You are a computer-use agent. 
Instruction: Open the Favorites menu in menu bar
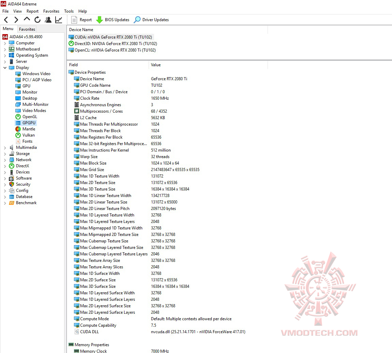pos(51,11)
